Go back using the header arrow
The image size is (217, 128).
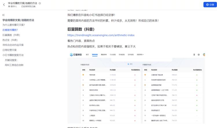pyautogui.click(x=4, y=5)
